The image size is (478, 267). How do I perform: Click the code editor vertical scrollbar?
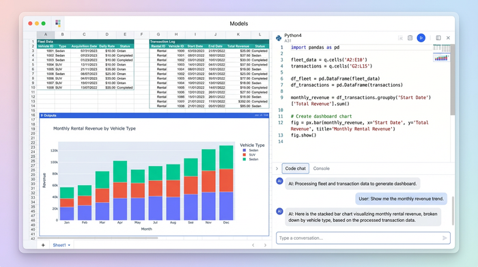(x=452, y=79)
